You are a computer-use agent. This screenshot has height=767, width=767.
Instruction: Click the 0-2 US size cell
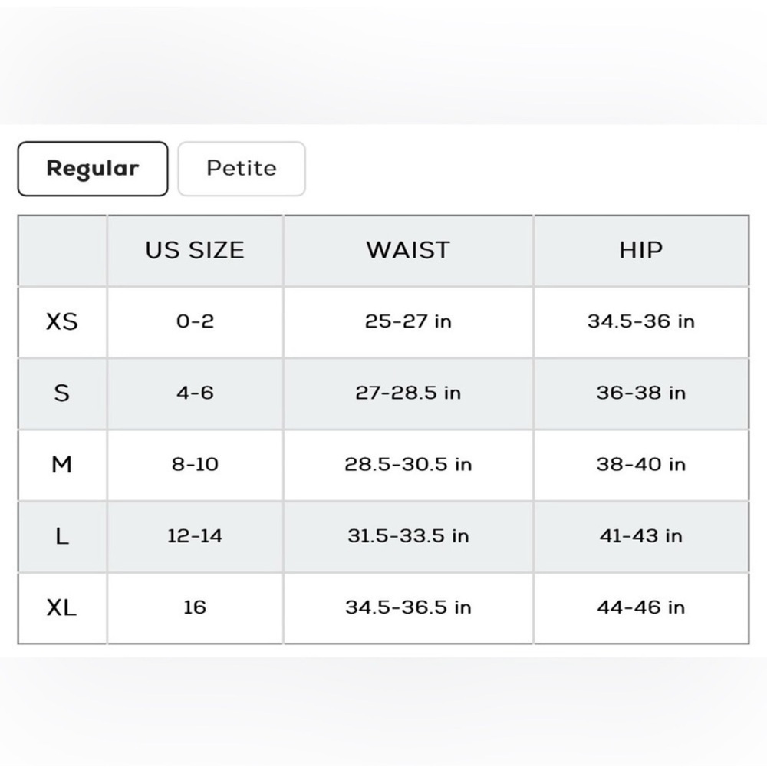click(195, 322)
